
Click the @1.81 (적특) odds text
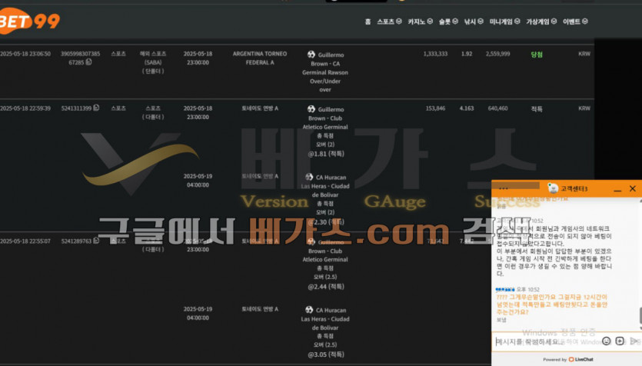(x=326, y=154)
